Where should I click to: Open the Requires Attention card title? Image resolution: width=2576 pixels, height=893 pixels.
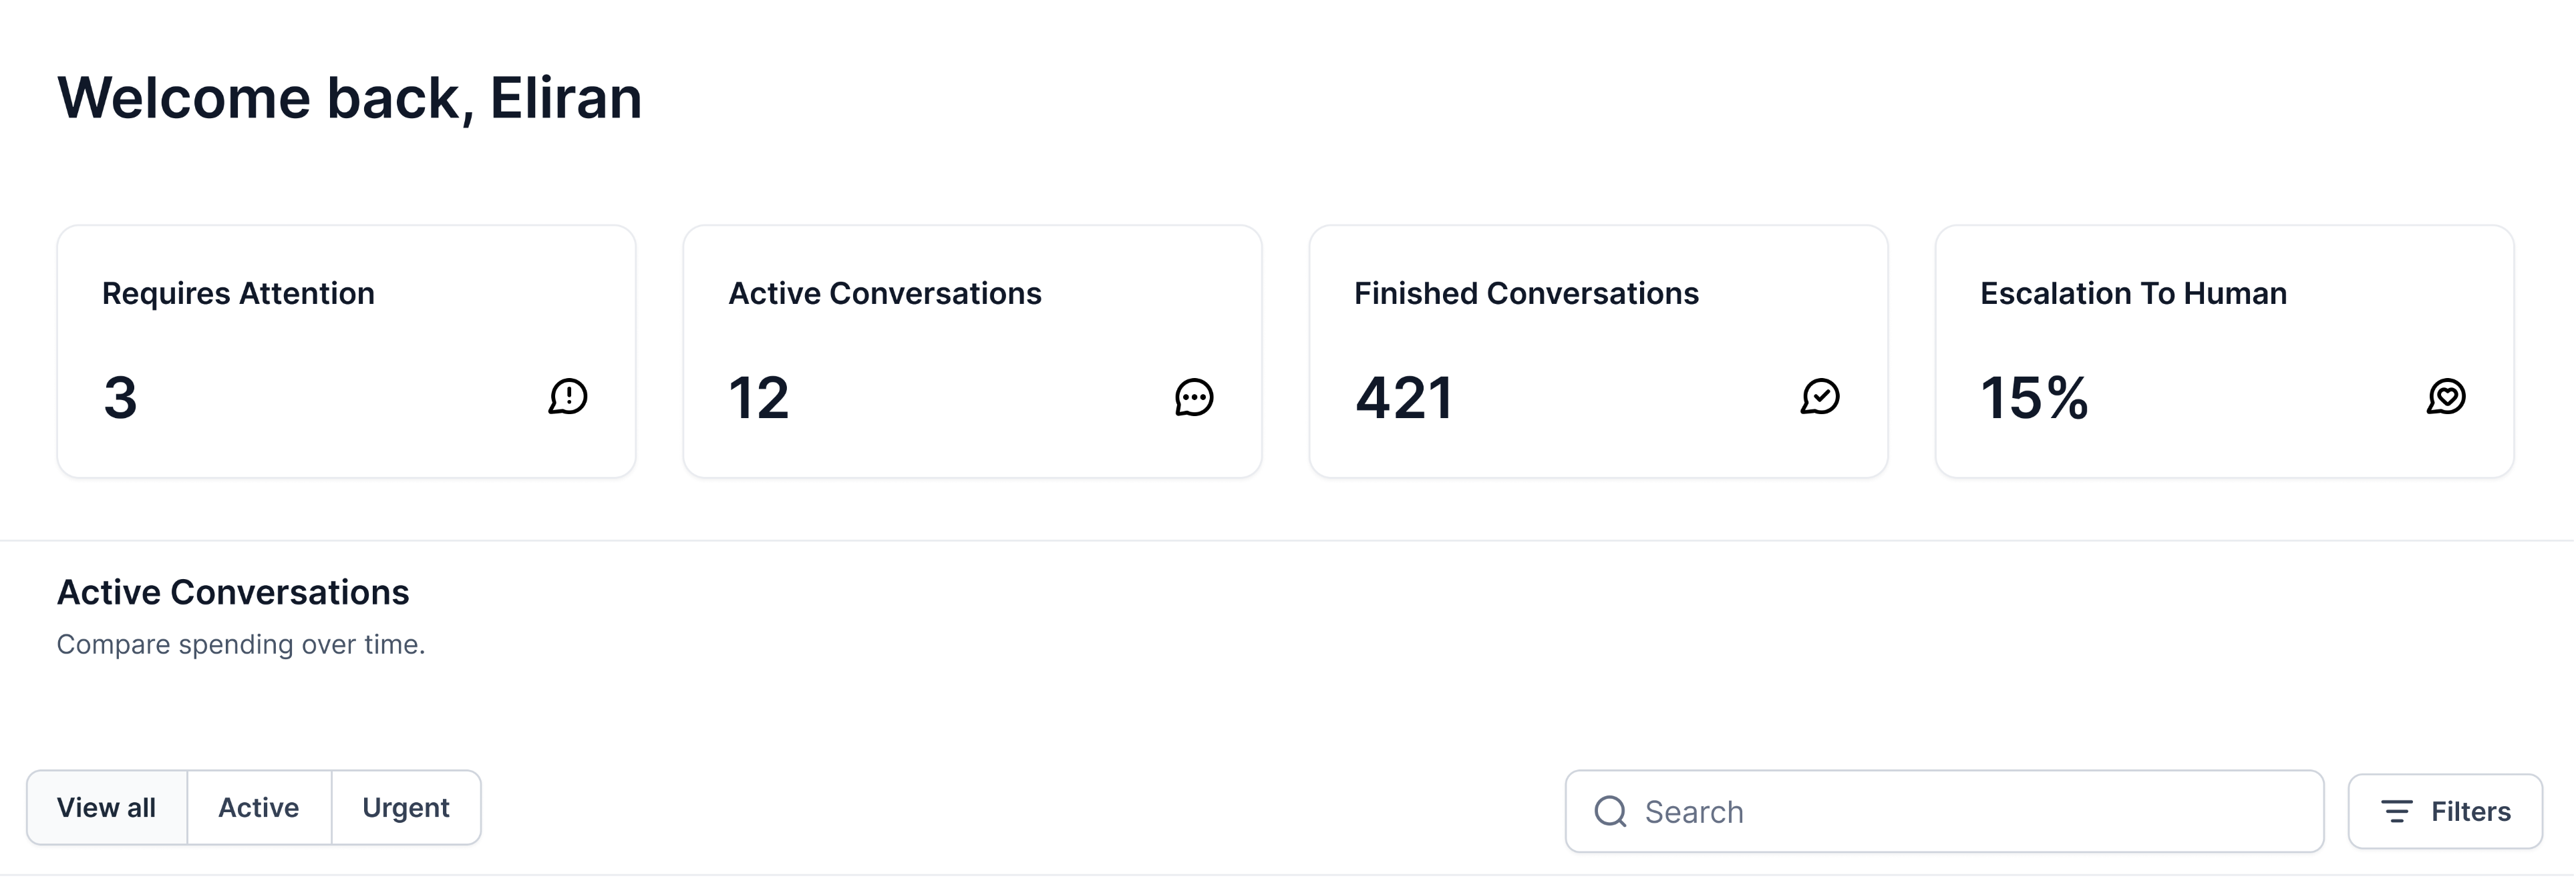[x=238, y=293]
